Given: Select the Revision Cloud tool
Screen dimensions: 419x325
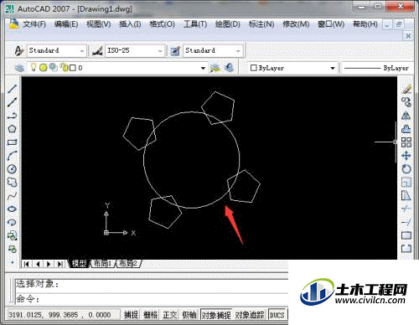Looking at the screenshot, I should pyautogui.click(x=12, y=183).
